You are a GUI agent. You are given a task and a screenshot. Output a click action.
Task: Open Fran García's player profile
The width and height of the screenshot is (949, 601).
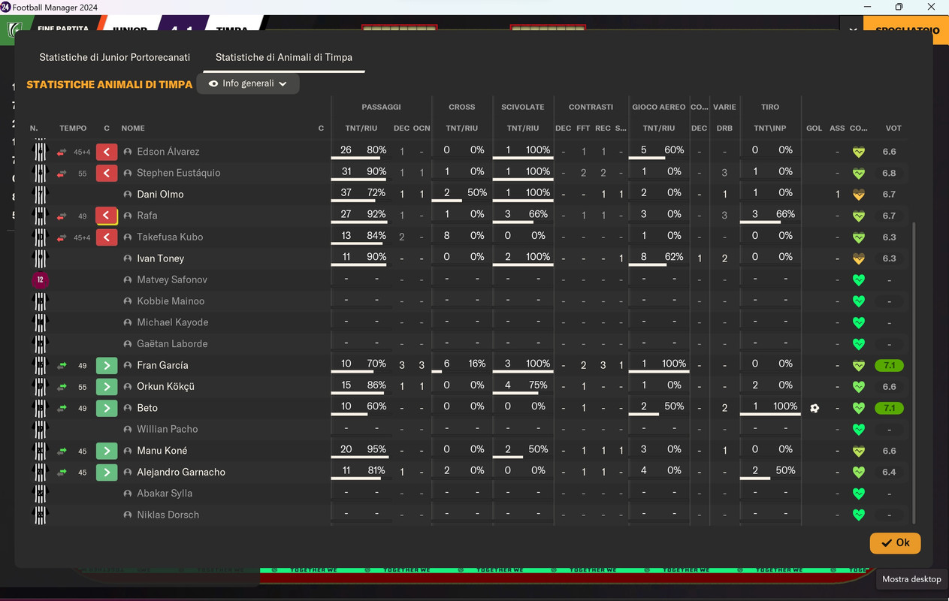[x=162, y=366]
